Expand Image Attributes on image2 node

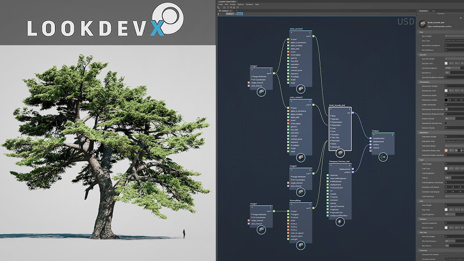click(252, 76)
